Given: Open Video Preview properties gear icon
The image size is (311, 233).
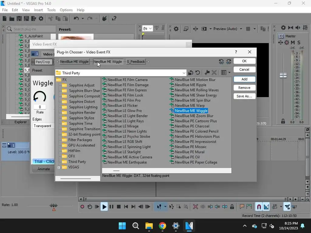Looking at the screenshot, I should tap(176, 29).
